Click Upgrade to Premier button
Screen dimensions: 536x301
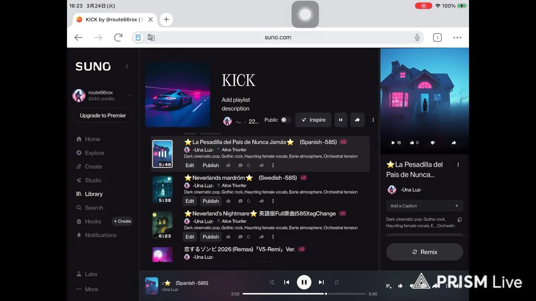point(103,115)
